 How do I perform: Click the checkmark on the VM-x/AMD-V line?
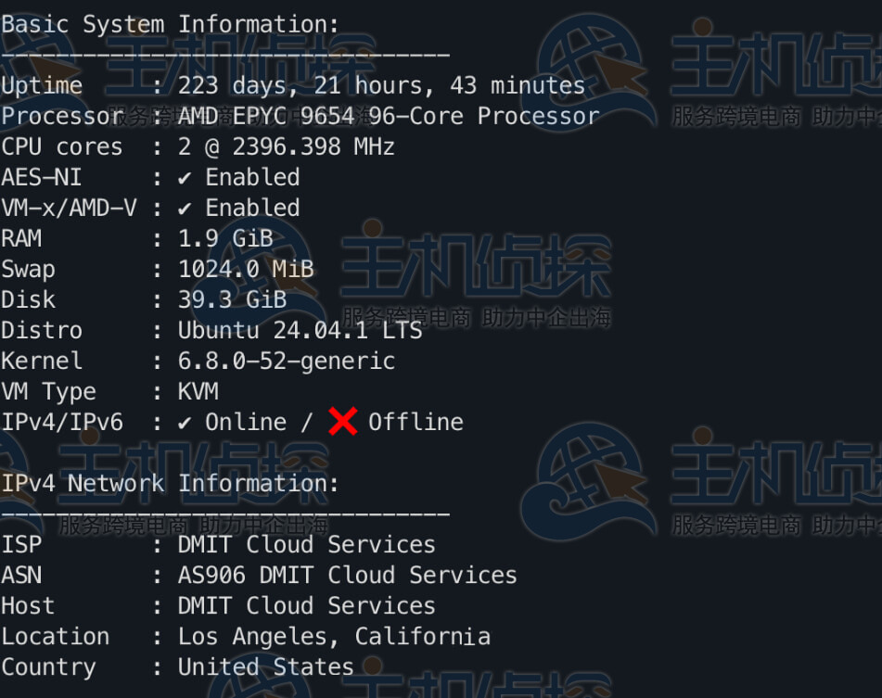185,208
